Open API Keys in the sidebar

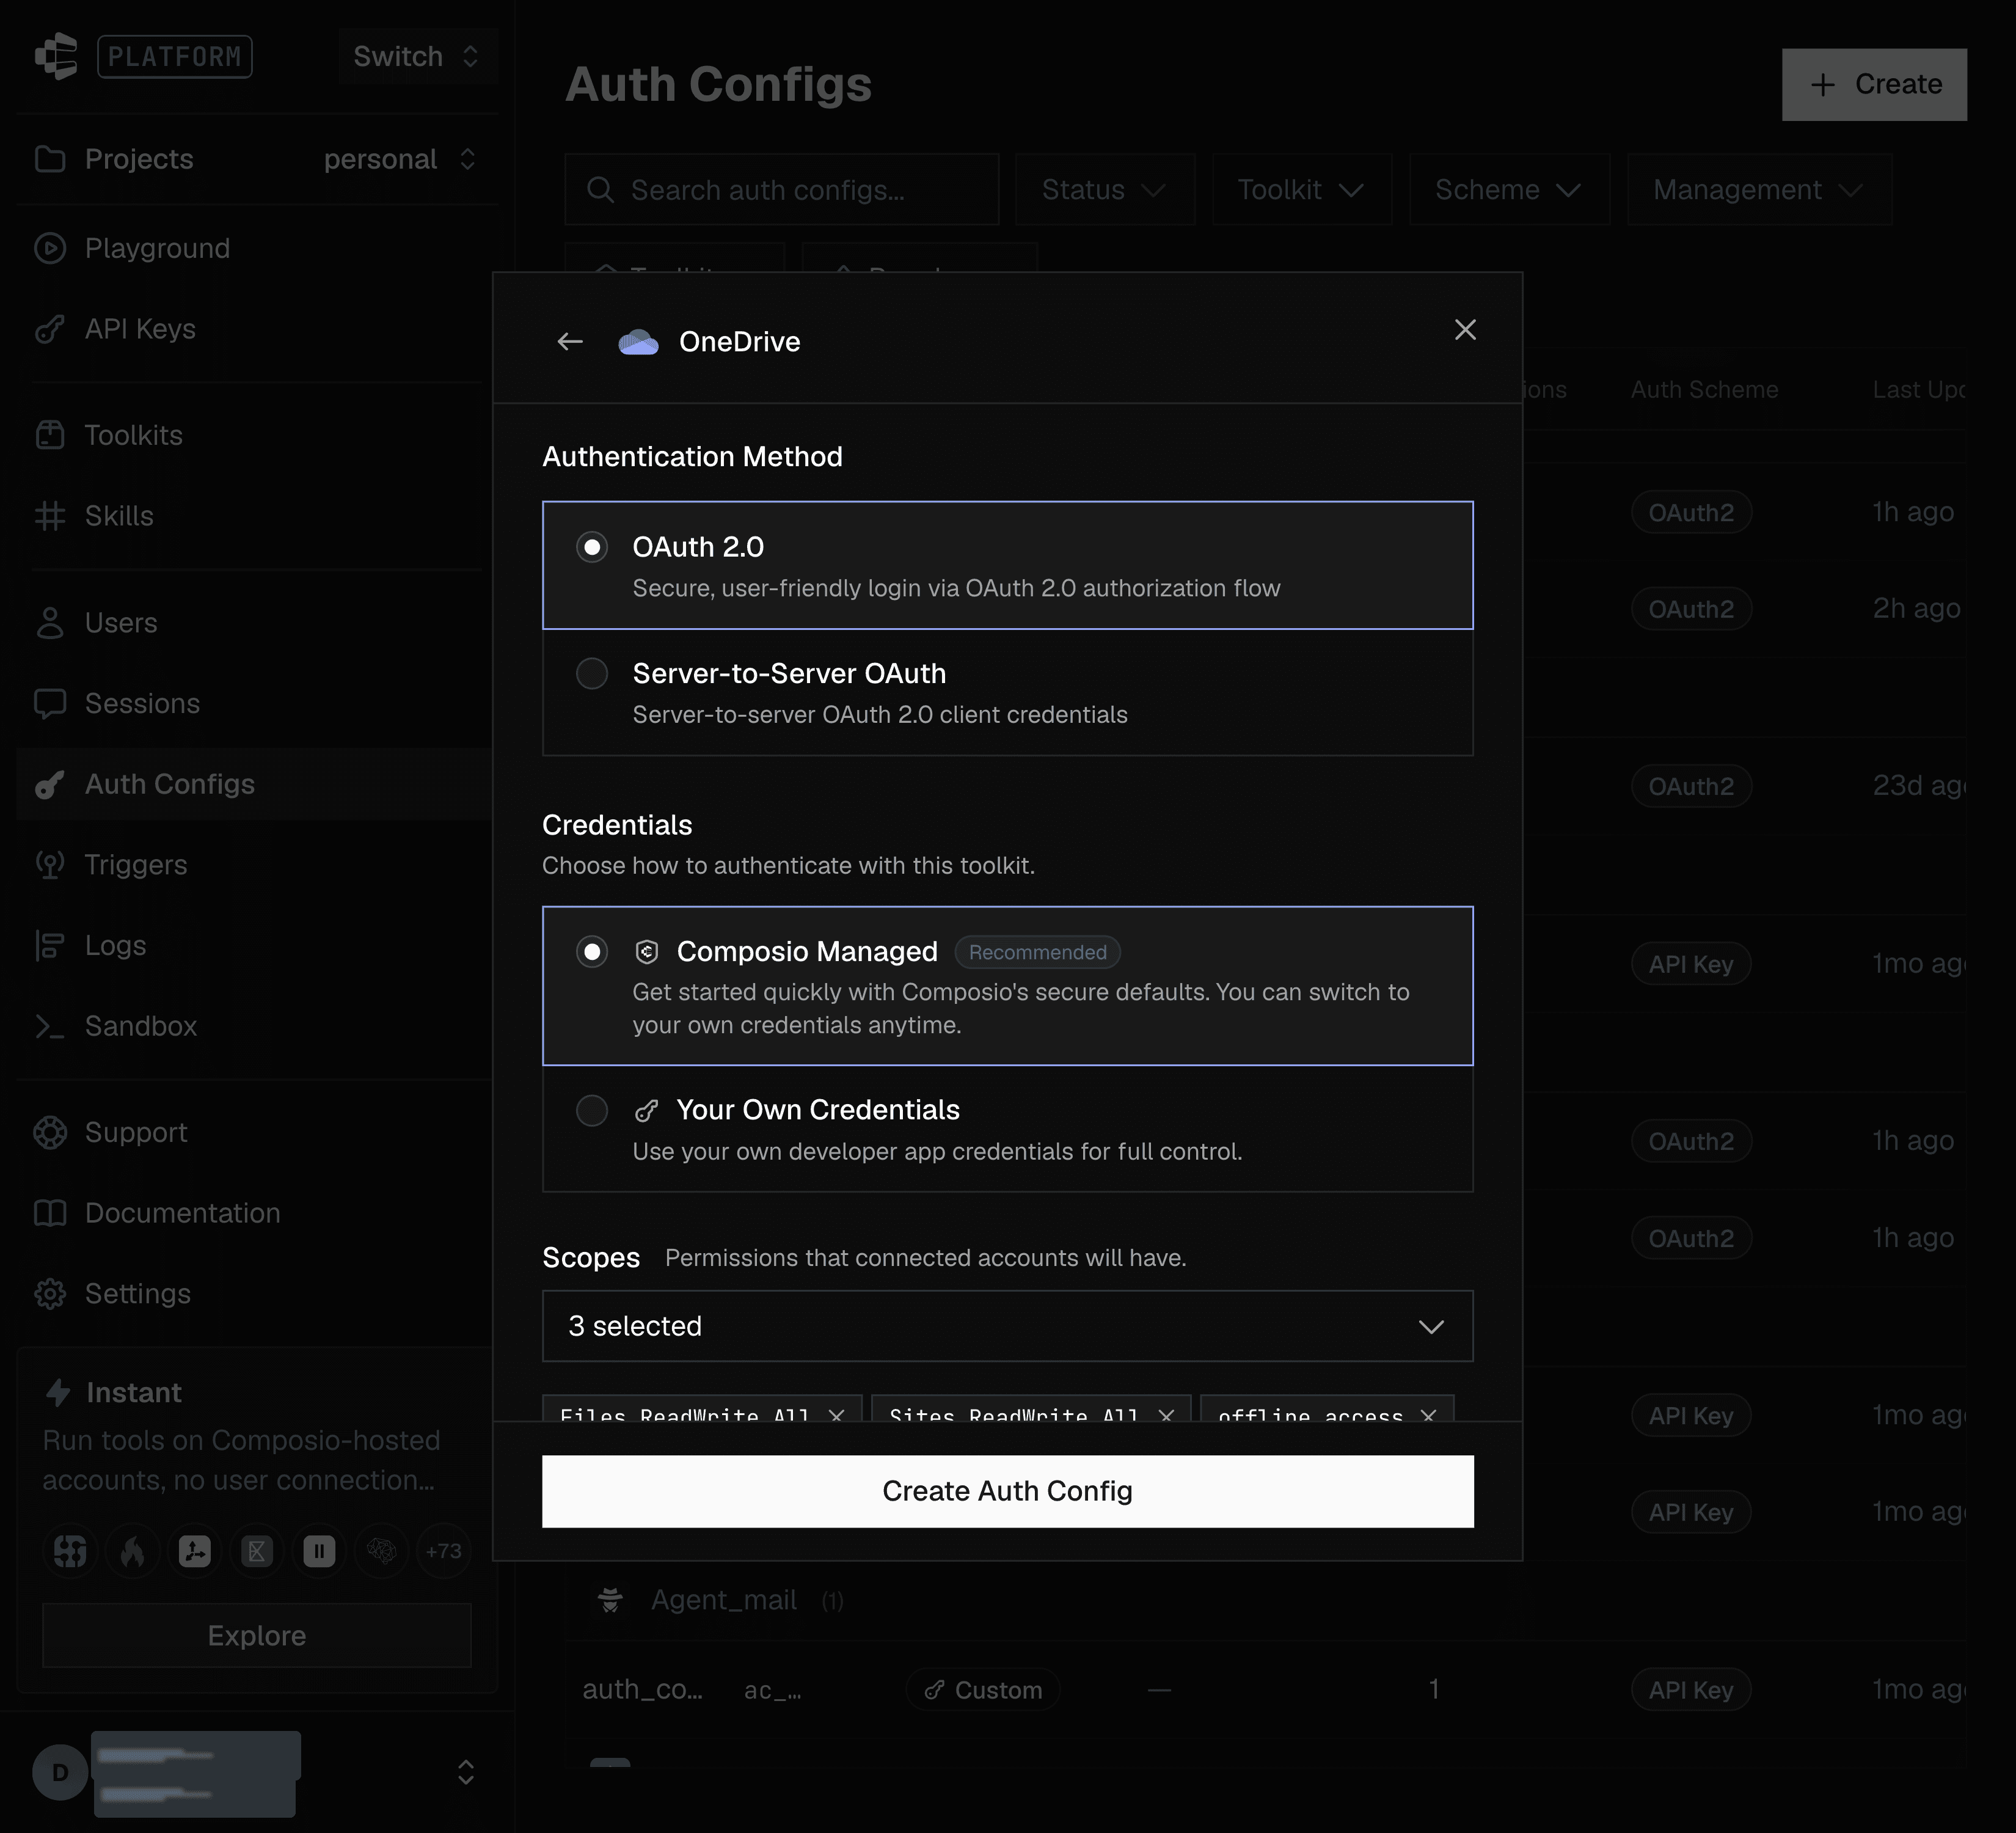click(257, 329)
